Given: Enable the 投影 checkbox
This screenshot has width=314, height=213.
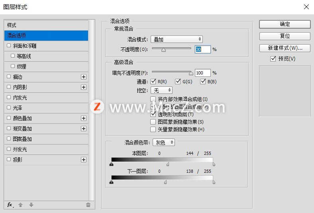Looking at the screenshot, I should coord(9,159).
